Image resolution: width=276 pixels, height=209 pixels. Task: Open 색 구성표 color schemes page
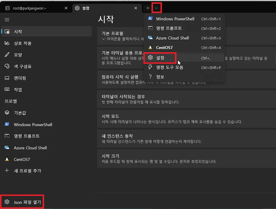46,66
